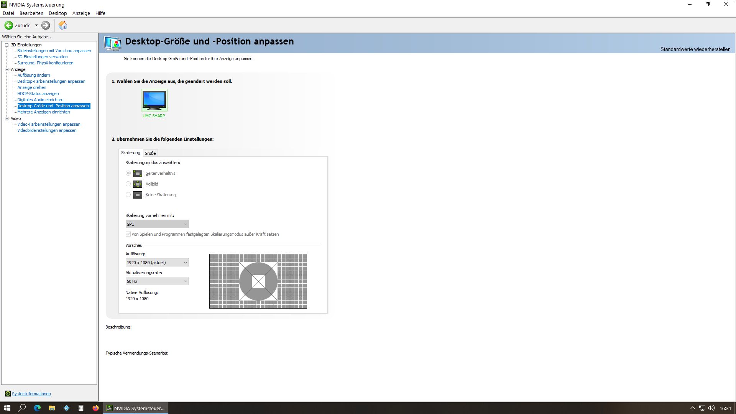Image resolution: width=736 pixels, height=414 pixels.
Task: Open the Desktop menu
Action: tap(58, 13)
